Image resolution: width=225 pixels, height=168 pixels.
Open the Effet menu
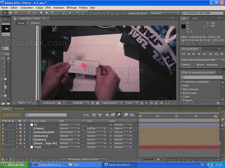pos(48,8)
